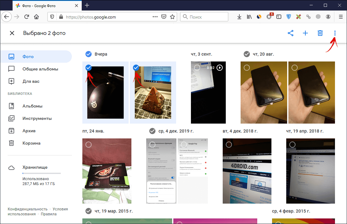Click the browser home icon
Viewport: 347px width, 224px height.
click(x=37, y=17)
